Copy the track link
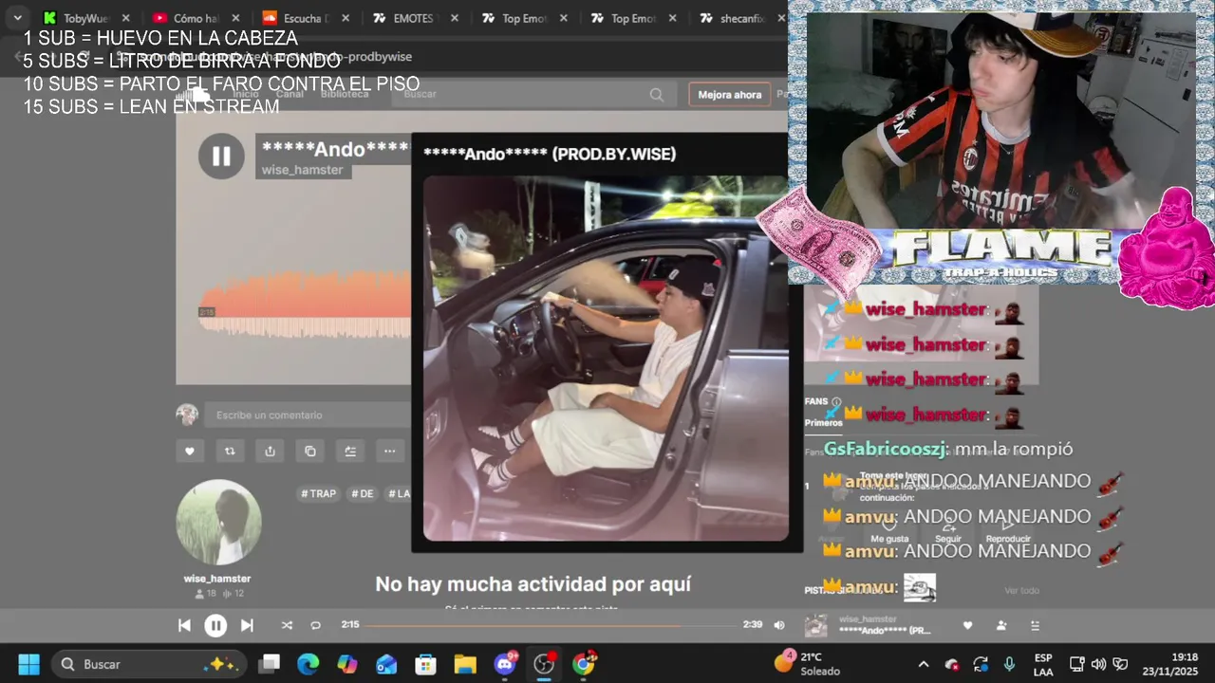Screen dimensions: 1215x683 click(309, 451)
